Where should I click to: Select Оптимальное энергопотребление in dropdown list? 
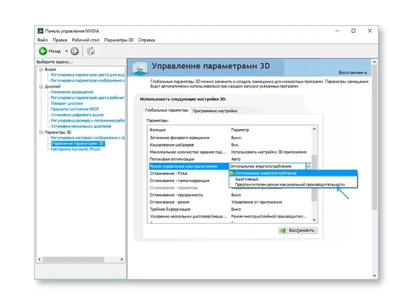(293, 173)
